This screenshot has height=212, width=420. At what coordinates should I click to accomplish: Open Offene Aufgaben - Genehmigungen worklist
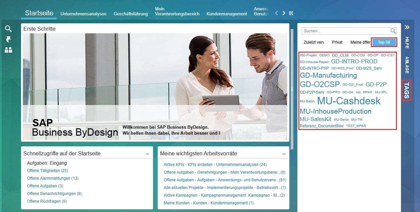click(x=225, y=172)
